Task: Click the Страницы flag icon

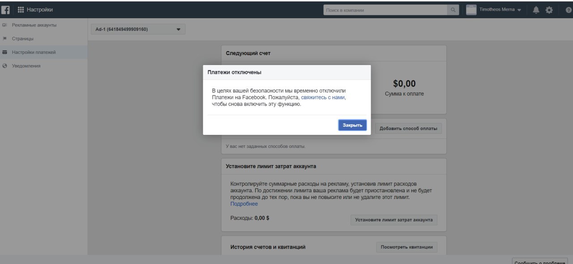Action: (4, 39)
